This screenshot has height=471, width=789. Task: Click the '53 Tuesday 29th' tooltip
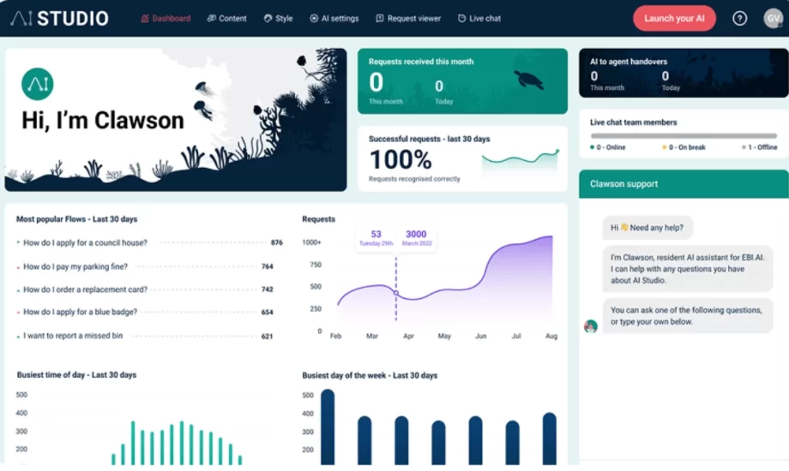[376, 238]
